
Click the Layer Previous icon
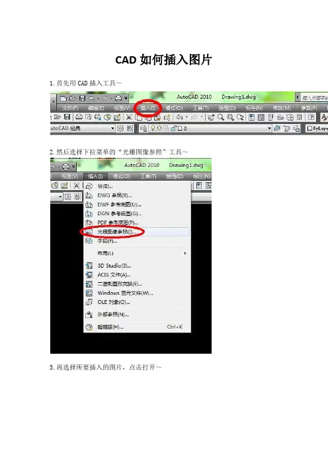tap(286, 129)
